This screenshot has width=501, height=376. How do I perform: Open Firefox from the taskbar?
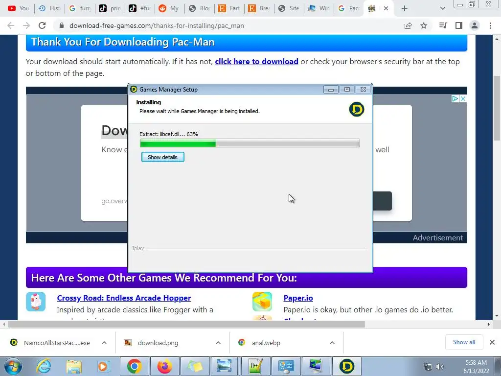[x=165, y=366]
